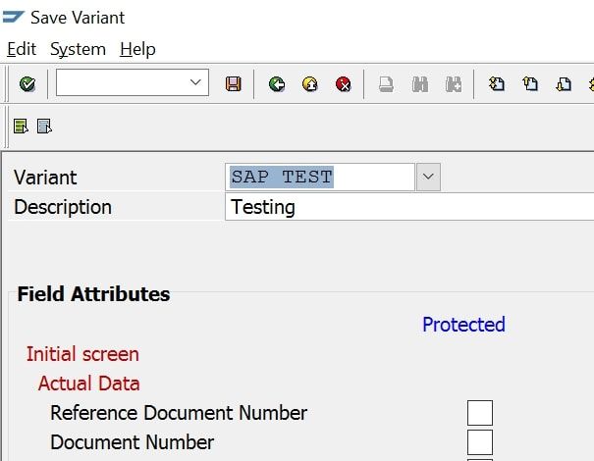Click the Save floppy disk icon
594x461 pixels.
point(233,83)
